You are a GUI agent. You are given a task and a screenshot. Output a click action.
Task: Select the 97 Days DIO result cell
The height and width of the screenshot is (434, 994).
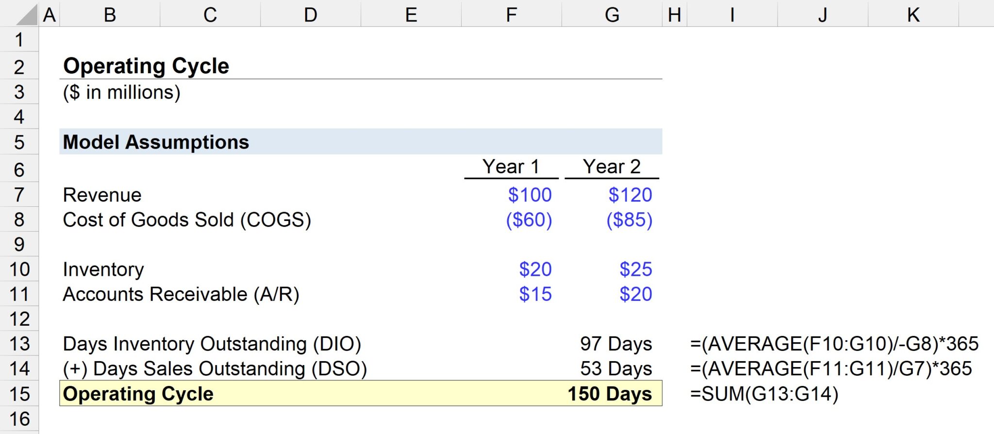click(x=615, y=344)
